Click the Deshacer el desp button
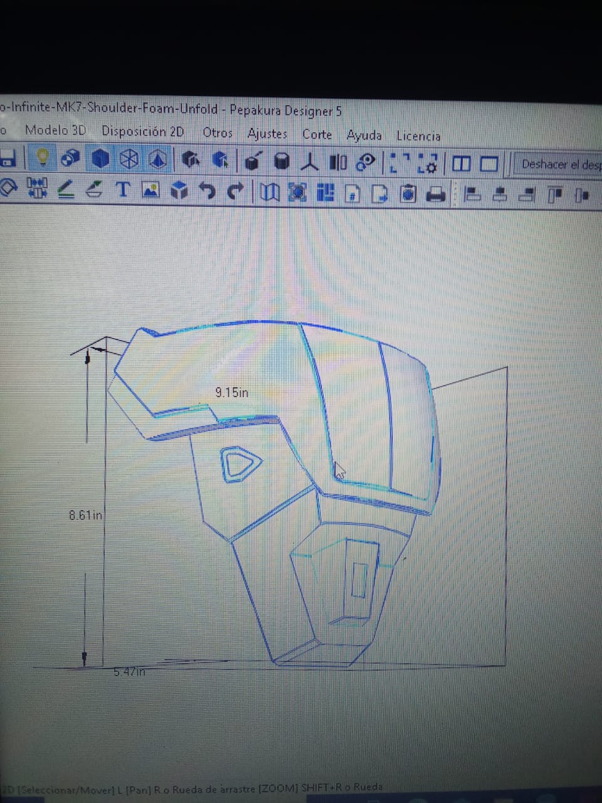 coord(559,165)
